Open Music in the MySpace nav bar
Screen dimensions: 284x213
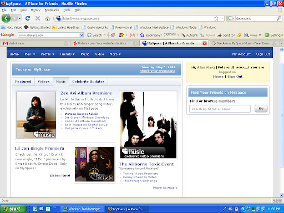pos(85,54)
